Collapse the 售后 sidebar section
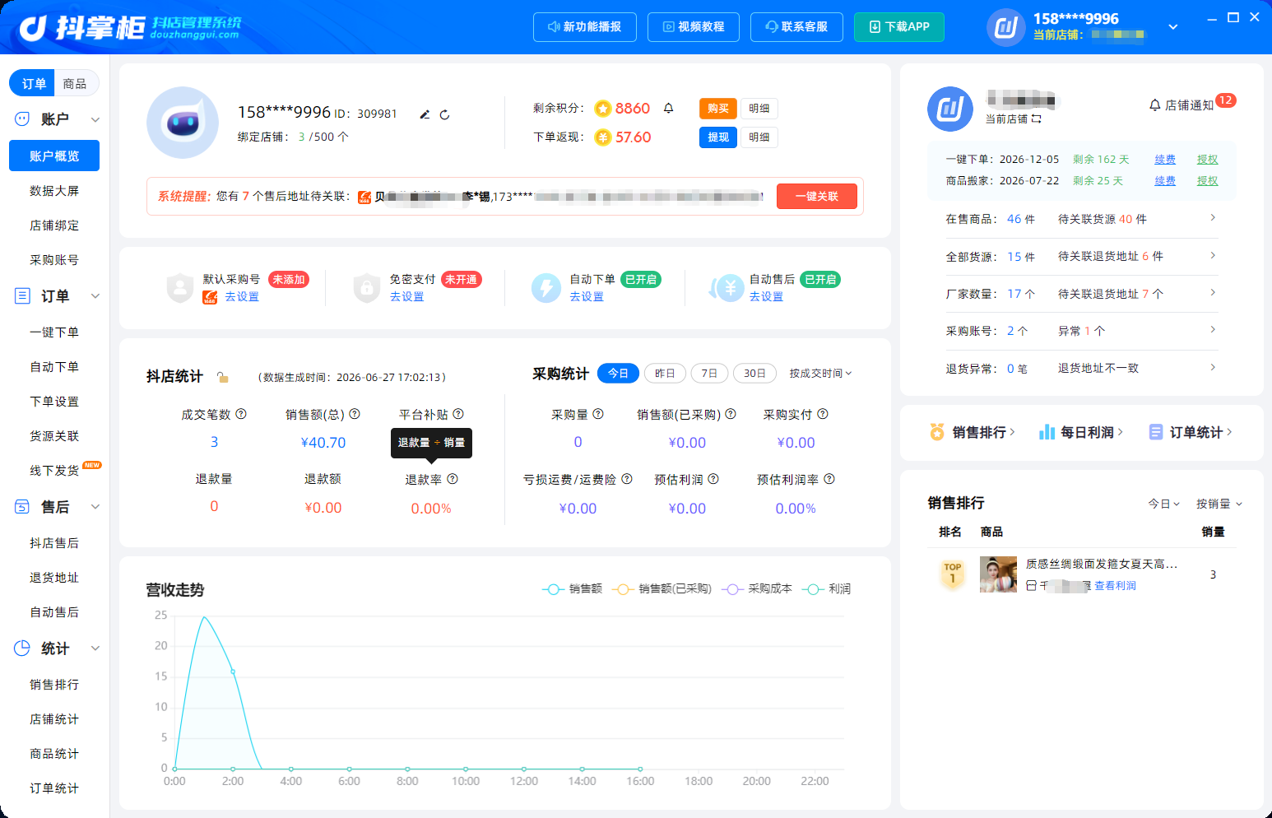Image resolution: width=1272 pixels, height=818 pixels. click(x=95, y=507)
